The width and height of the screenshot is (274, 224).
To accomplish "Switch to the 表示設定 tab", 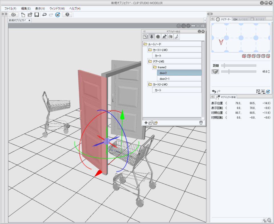I will [x=258, y=19].
